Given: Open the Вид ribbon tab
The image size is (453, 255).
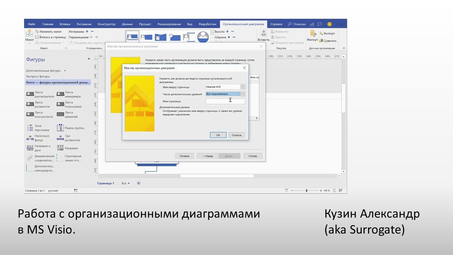Looking at the screenshot, I should click(190, 24).
